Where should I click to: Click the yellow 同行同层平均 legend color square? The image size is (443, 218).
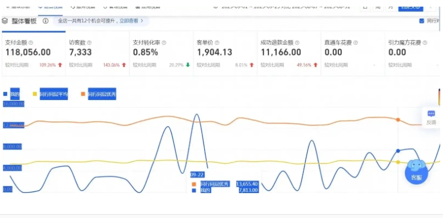point(35,94)
